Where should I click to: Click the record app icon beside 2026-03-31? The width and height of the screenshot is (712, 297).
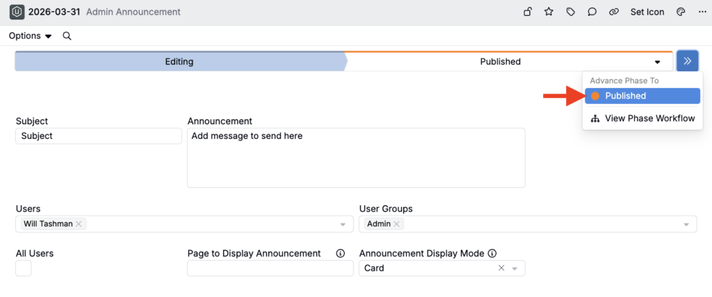pos(17,12)
